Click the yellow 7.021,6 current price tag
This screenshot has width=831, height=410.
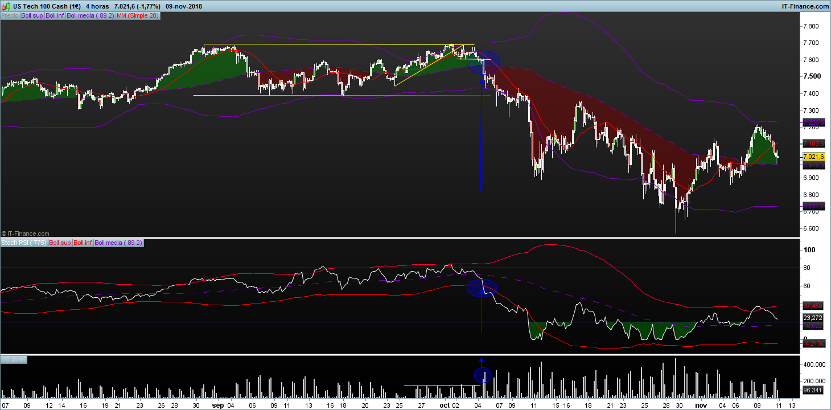coord(813,156)
